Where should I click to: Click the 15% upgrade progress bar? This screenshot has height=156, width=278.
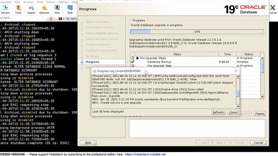pyautogui.click(x=197, y=32)
